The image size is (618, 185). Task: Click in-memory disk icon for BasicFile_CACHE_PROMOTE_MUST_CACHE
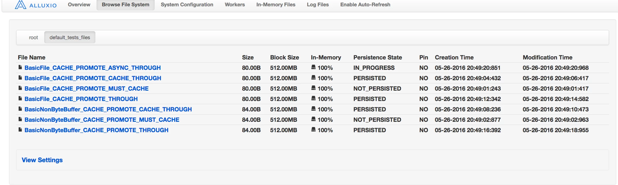(x=313, y=88)
